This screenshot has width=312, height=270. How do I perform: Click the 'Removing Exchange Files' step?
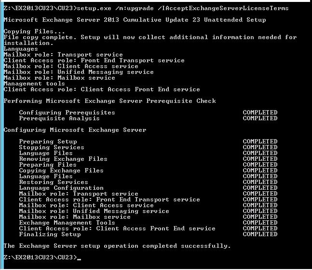63,159
